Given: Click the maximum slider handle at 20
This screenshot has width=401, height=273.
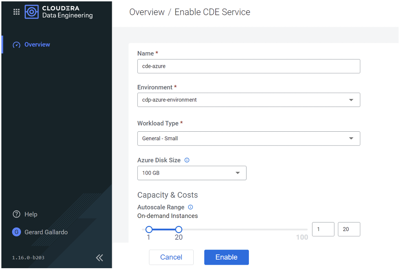Looking at the screenshot, I should (x=179, y=229).
